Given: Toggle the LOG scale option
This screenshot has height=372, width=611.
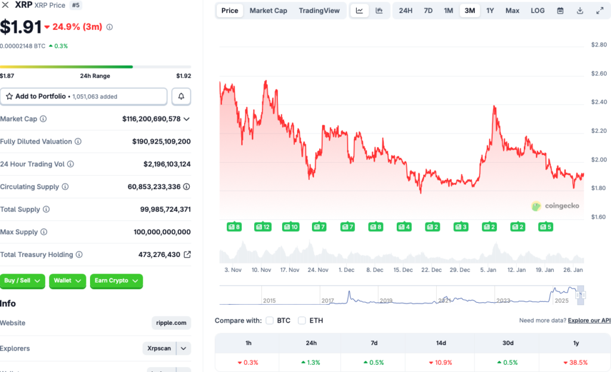Looking at the screenshot, I should coord(538,11).
